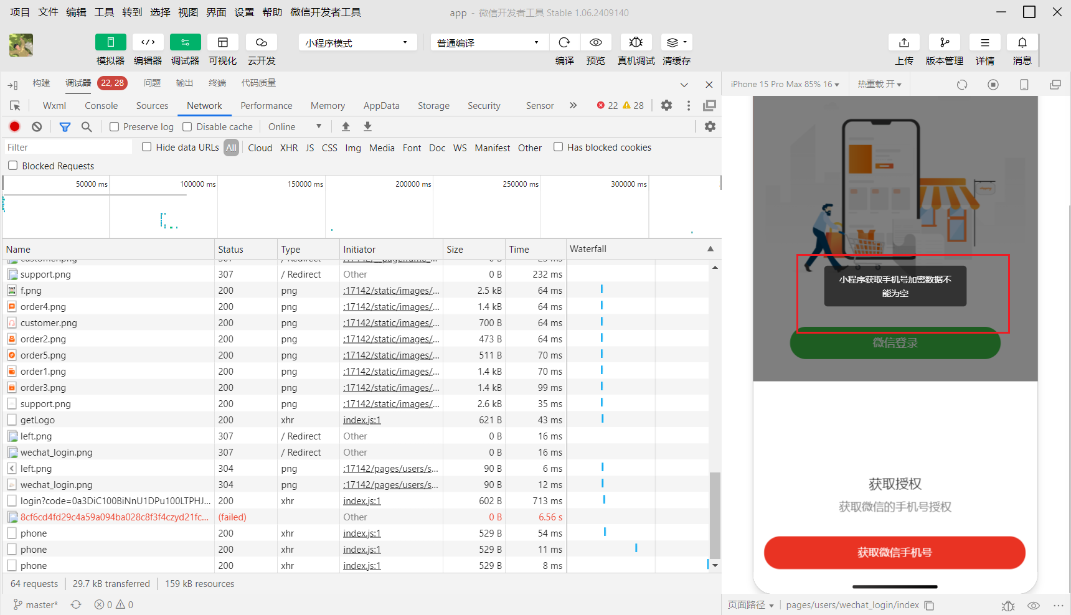Check Blocked Requests
Screen dimensions: 1071x615
(12, 166)
